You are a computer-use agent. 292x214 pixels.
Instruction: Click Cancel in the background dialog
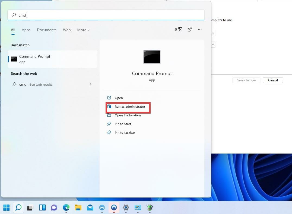[x=273, y=80]
